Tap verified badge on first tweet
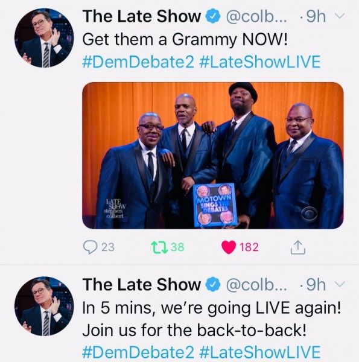Screen dimensions: 359x362 pos(213,16)
